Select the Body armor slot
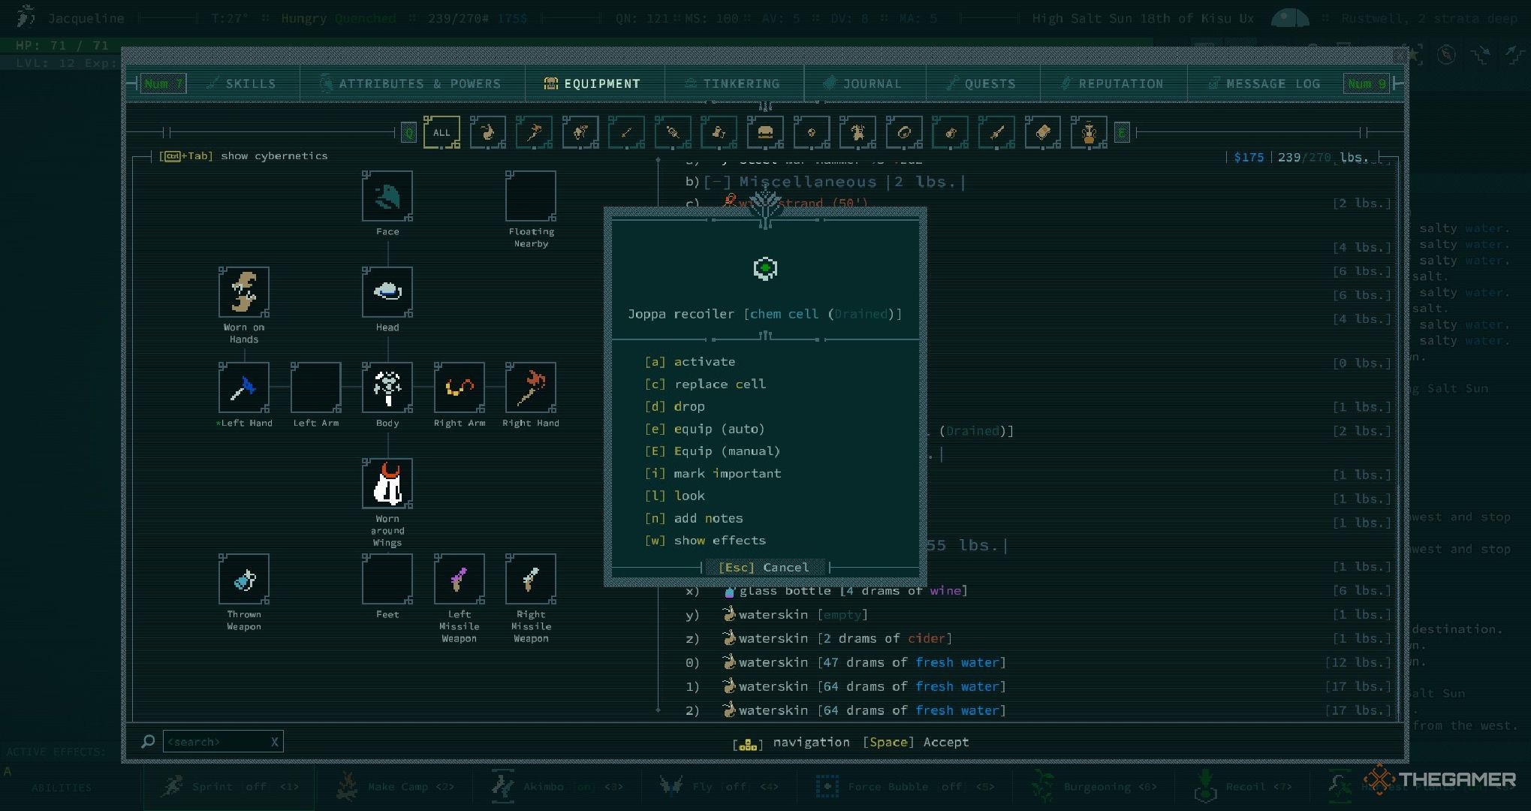Image resolution: width=1531 pixels, height=811 pixels. click(x=387, y=387)
